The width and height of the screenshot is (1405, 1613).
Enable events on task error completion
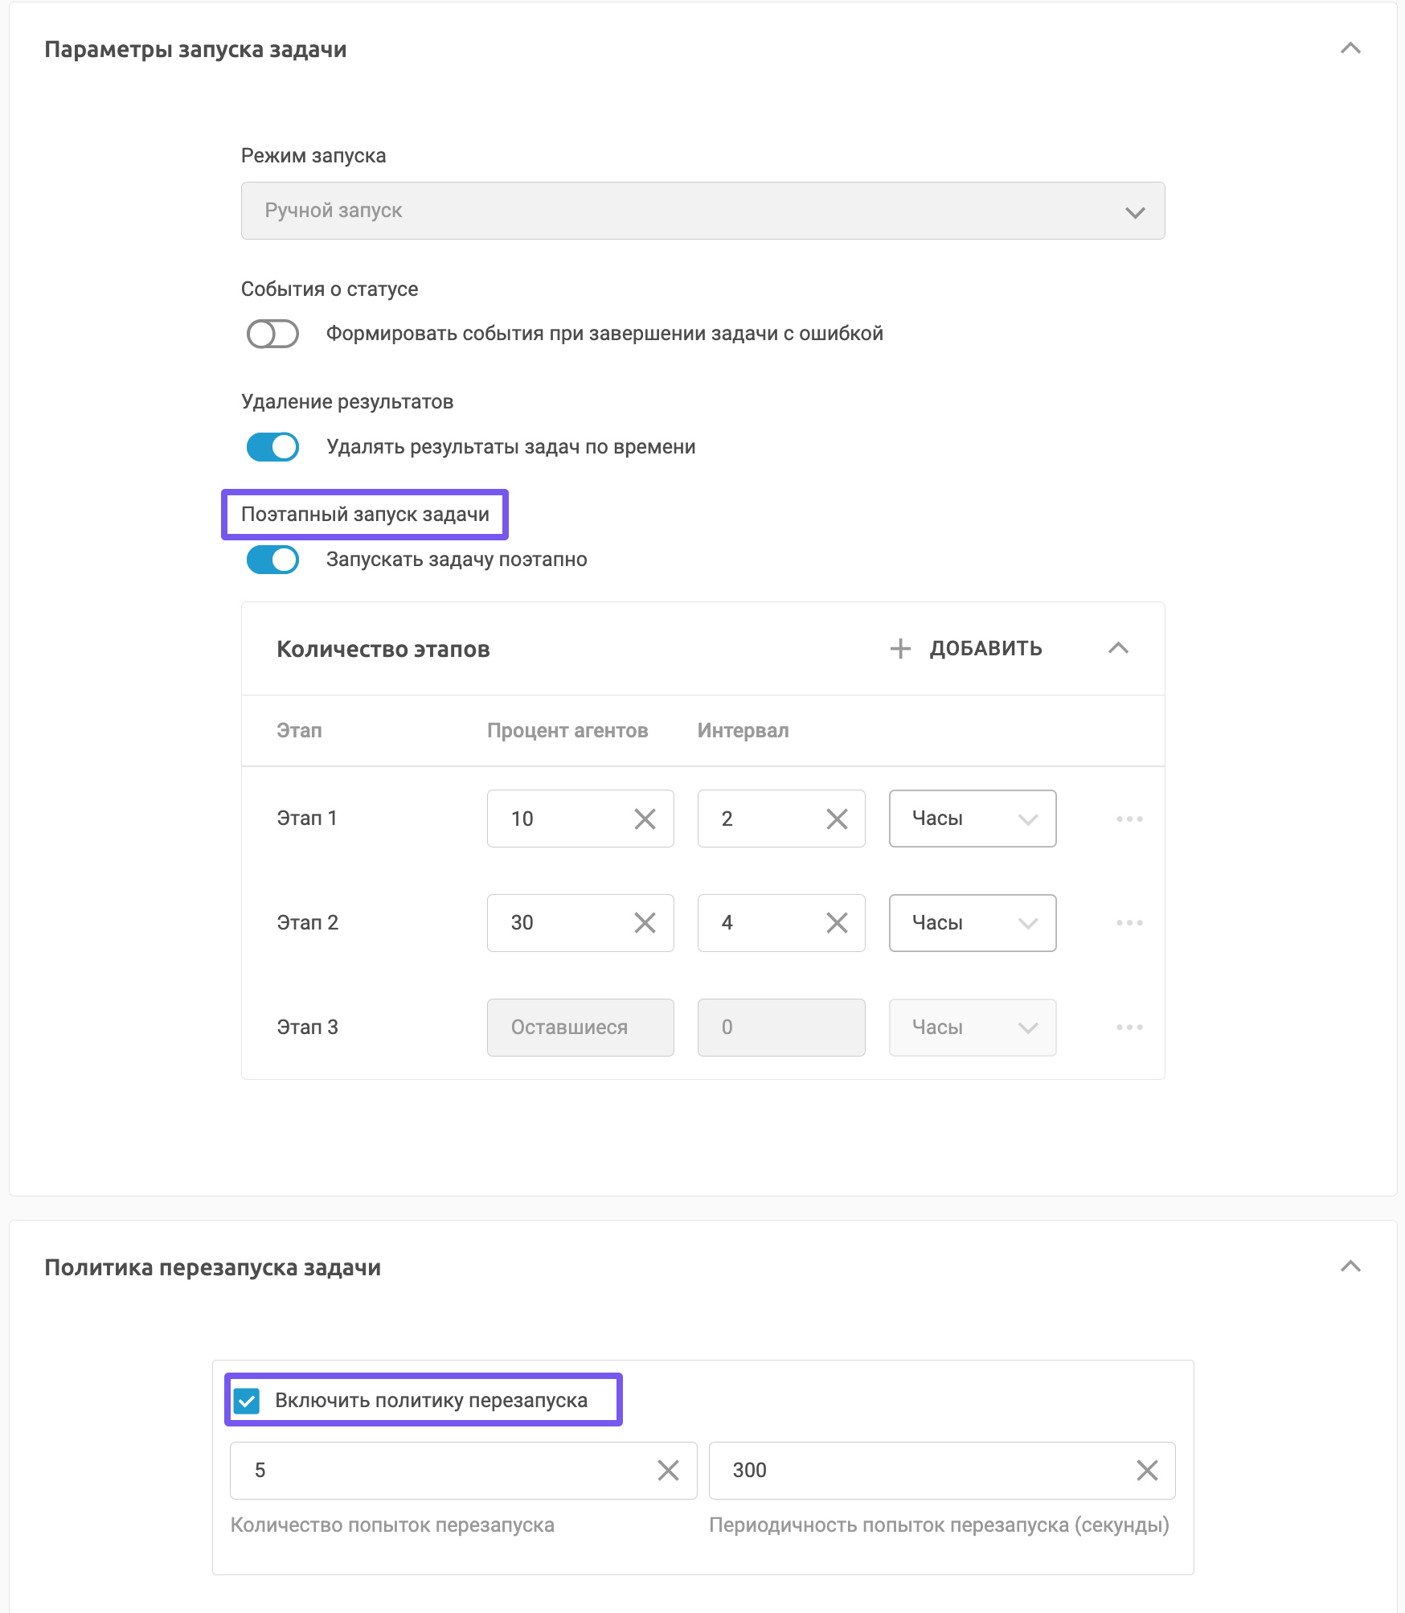click(272, 334)
